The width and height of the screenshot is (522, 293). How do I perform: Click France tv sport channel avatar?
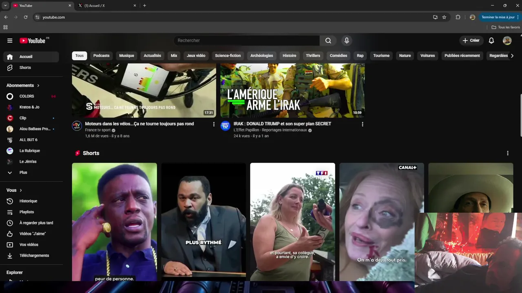77,126
